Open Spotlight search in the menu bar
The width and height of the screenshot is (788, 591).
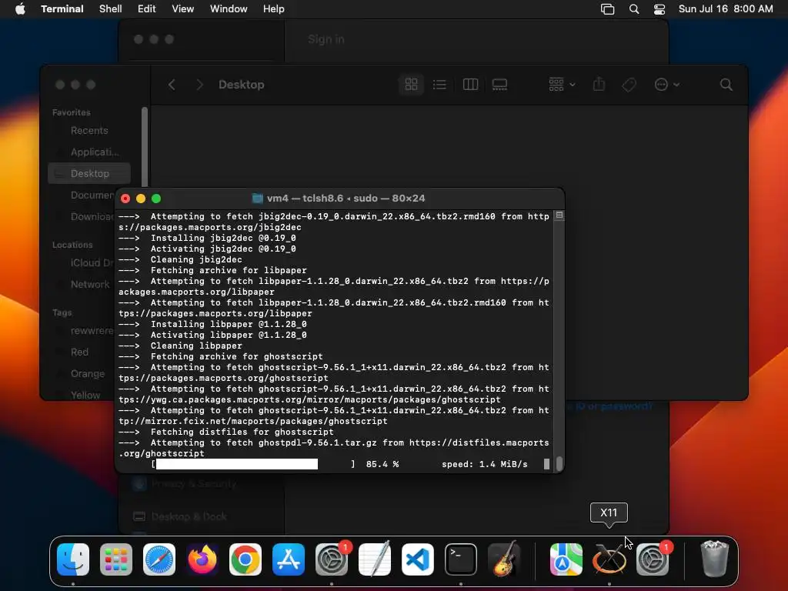(634, 9)
